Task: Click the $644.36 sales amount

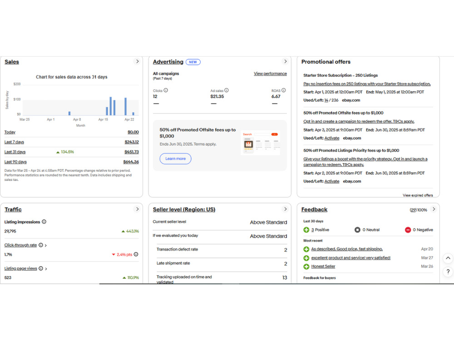Action: tap(131, 162)
